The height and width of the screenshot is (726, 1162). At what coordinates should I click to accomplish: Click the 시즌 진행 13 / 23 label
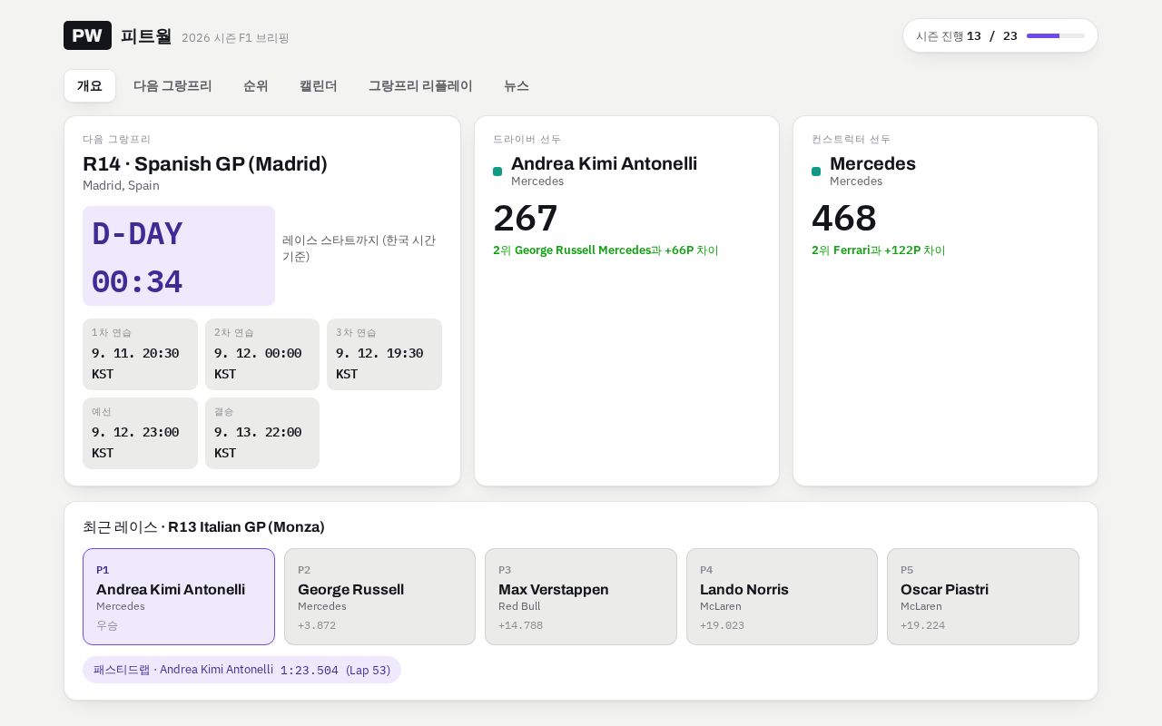coord(967,36)
